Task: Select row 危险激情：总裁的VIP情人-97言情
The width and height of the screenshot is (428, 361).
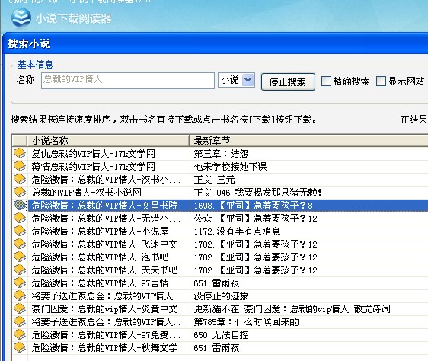Action: 100,283
